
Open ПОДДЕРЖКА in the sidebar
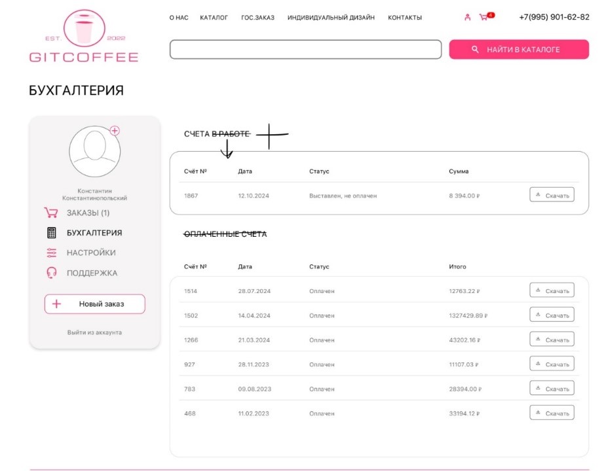pos(92,273)
